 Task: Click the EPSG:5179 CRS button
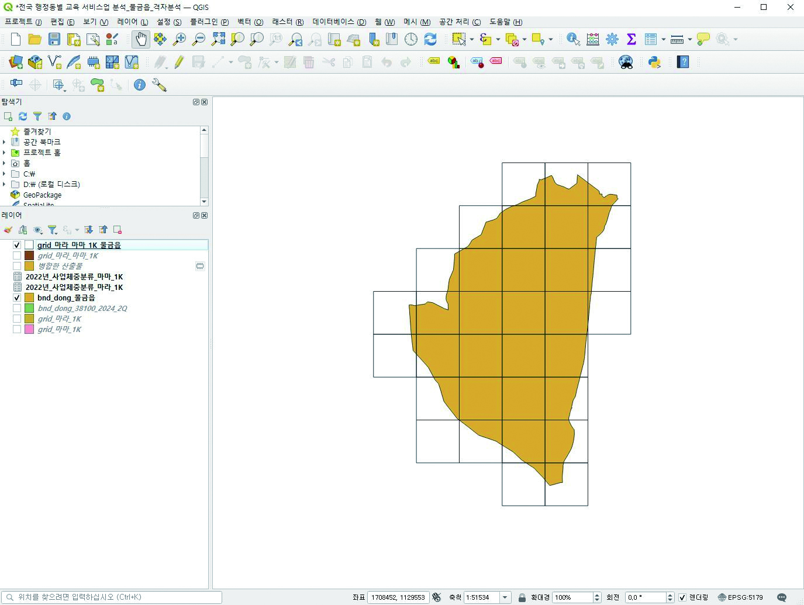(740, 597)
